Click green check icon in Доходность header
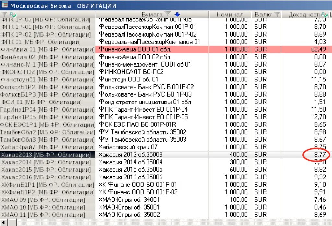 [324, 14]
